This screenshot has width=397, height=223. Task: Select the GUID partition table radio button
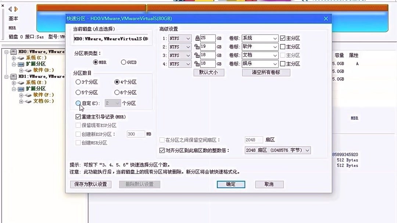tap(124, 62)
